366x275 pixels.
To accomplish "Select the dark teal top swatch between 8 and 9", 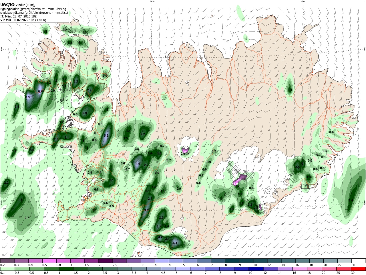I will [x=232, y=261].
